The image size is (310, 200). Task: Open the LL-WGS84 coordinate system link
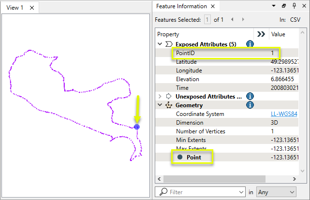pos(283,114)
